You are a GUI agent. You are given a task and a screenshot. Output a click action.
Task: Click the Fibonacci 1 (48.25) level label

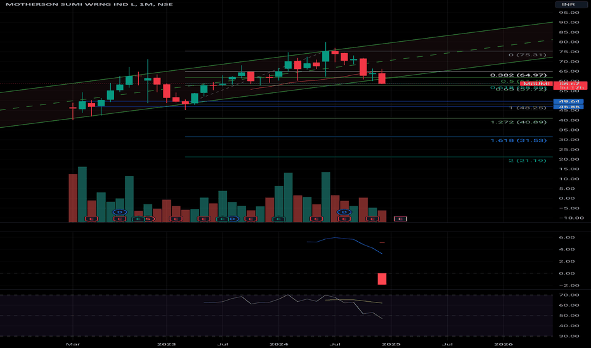tap(528, 108)
